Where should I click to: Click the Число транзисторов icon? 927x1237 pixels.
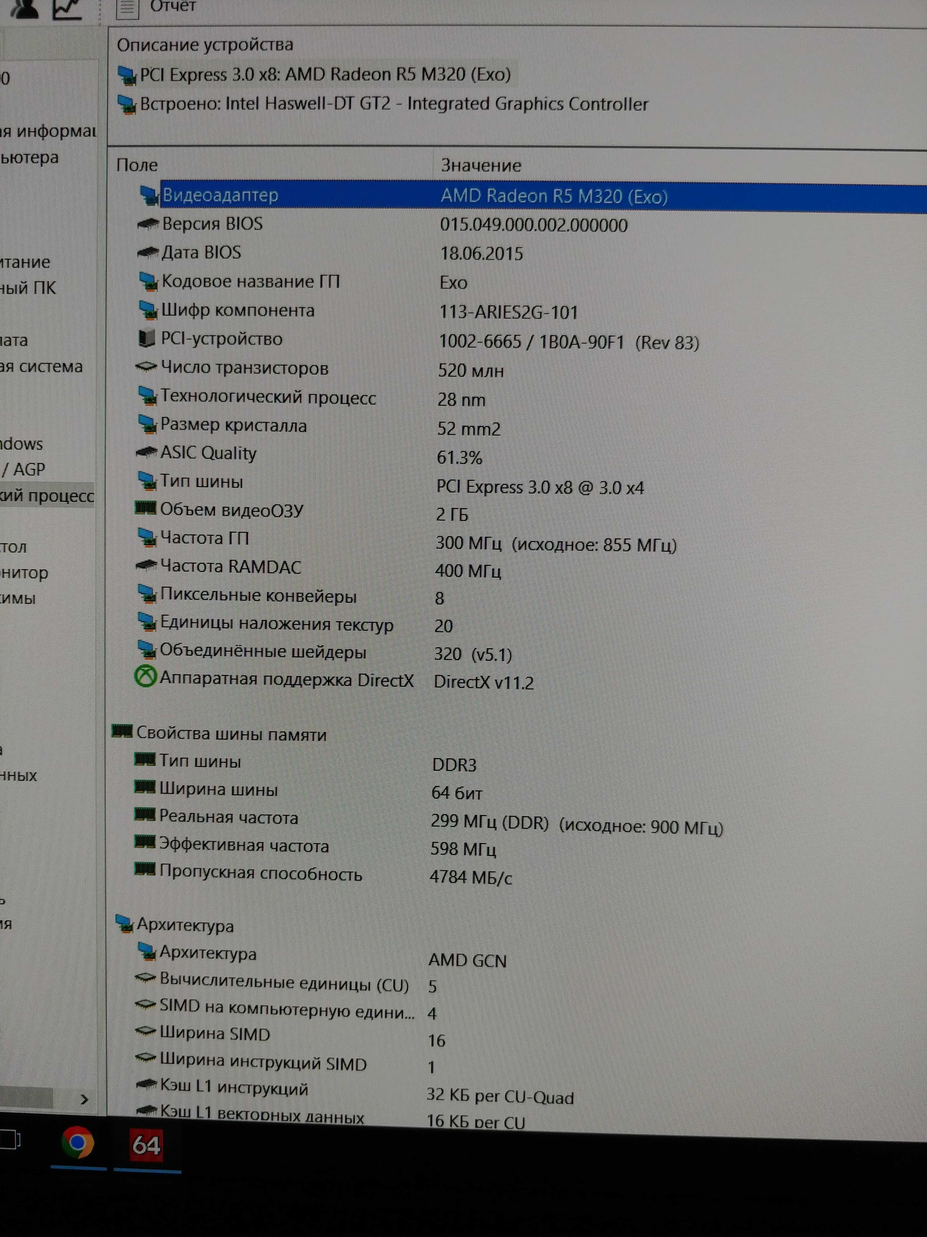(x=146, y=367)
